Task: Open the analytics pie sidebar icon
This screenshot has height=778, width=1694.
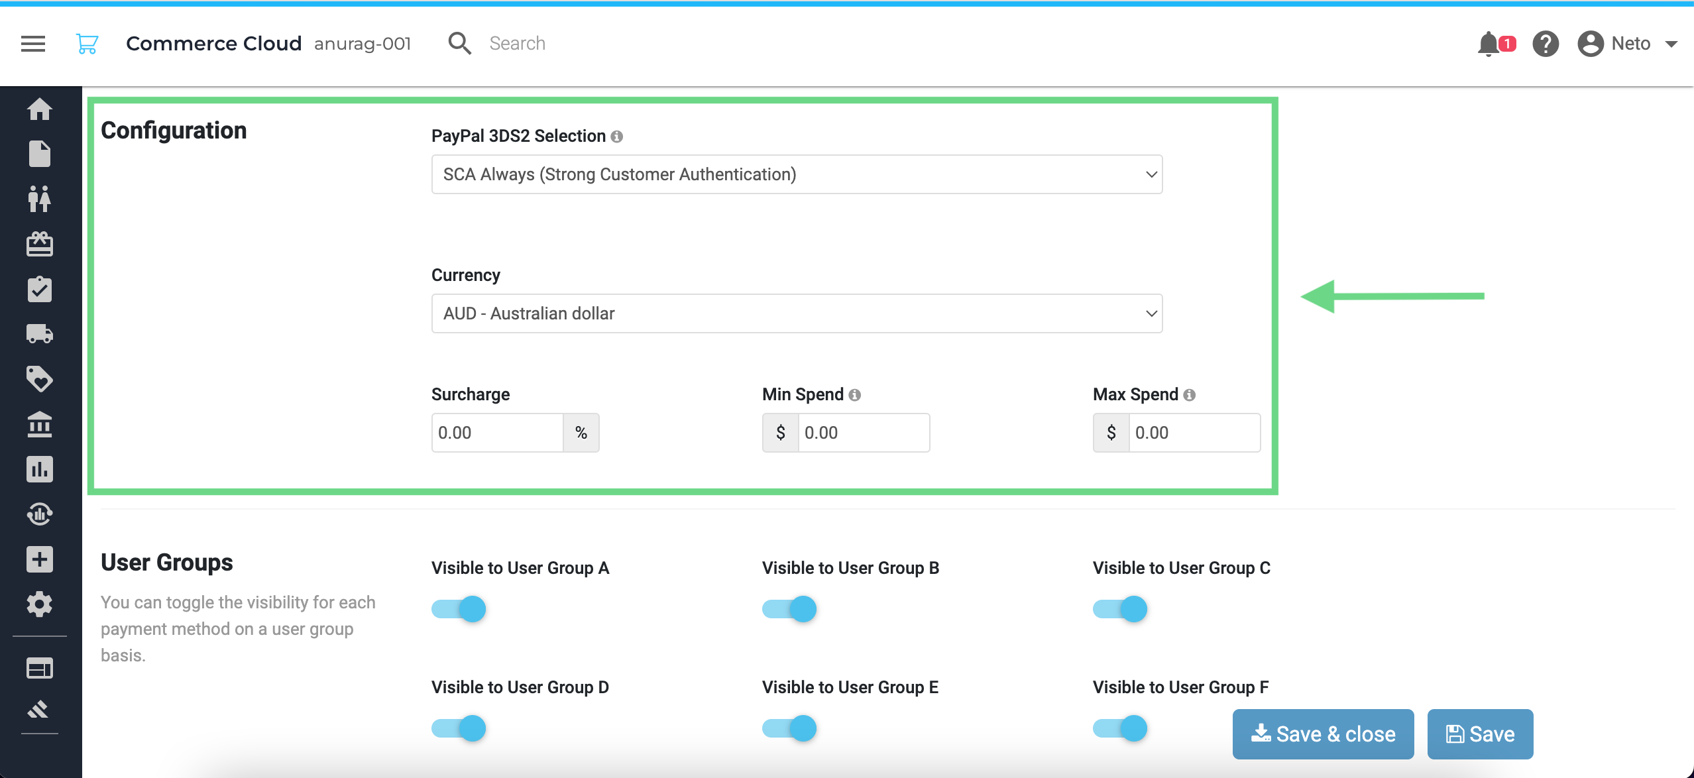Action: 40,514
